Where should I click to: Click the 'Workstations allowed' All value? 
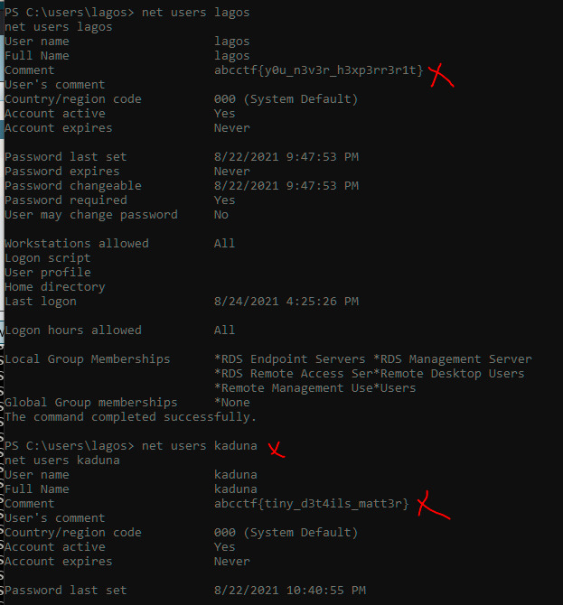tap(224, 244)
